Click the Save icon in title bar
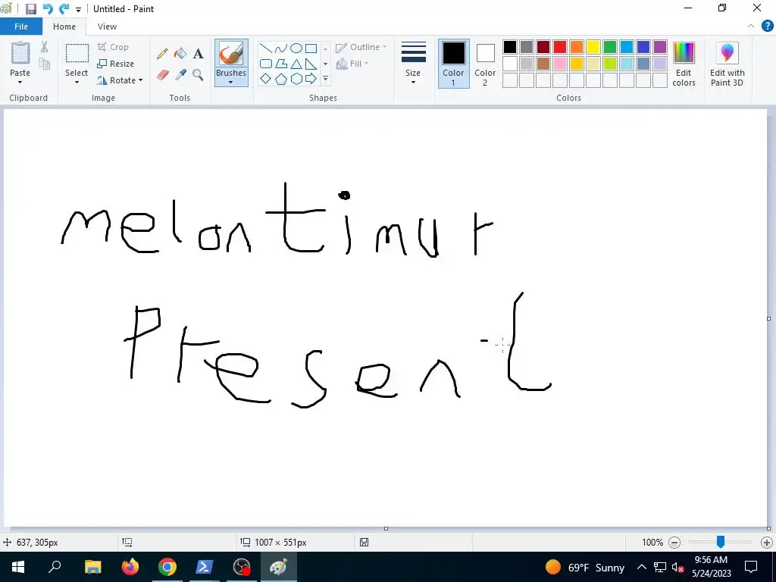The height and width of the screenshot is (582, 776). [x=30, y=9]
